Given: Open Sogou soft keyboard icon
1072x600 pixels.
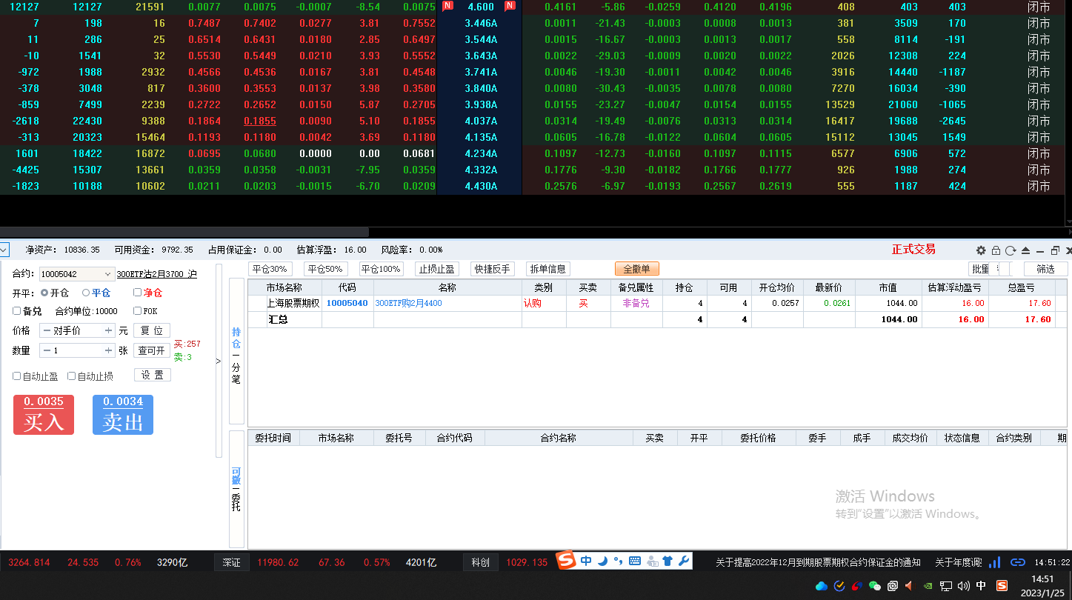Looking at the screenshot, I should point(635,561).
